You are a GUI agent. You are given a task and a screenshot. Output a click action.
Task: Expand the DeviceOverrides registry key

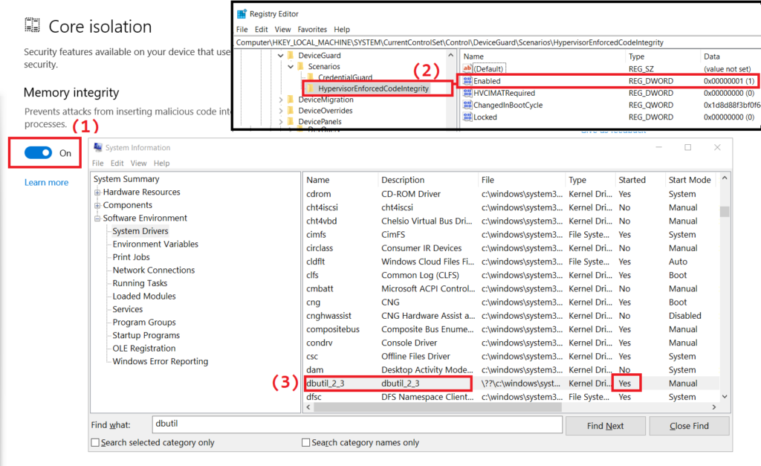280,111
